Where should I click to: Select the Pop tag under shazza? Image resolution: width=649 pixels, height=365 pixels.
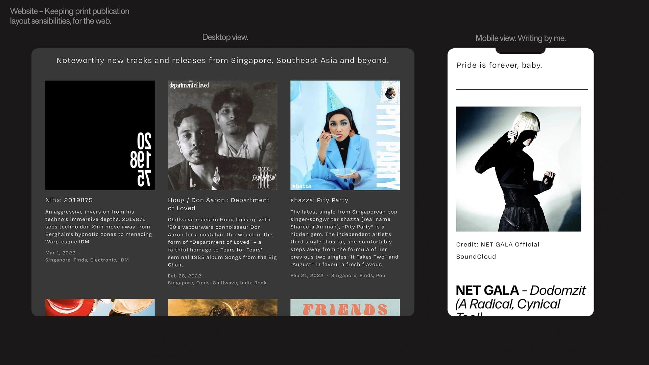[380, 275]
